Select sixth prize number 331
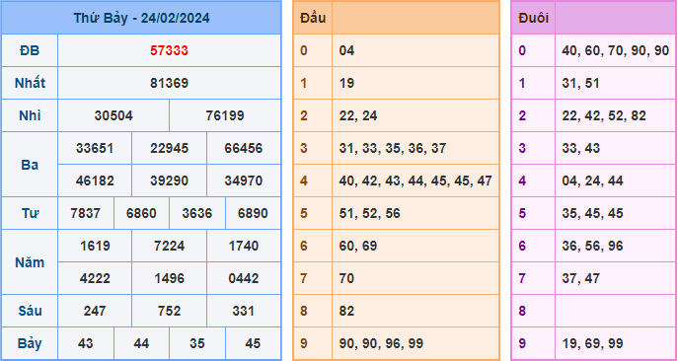Screen dimensions: 678x361 click(244, 311)
